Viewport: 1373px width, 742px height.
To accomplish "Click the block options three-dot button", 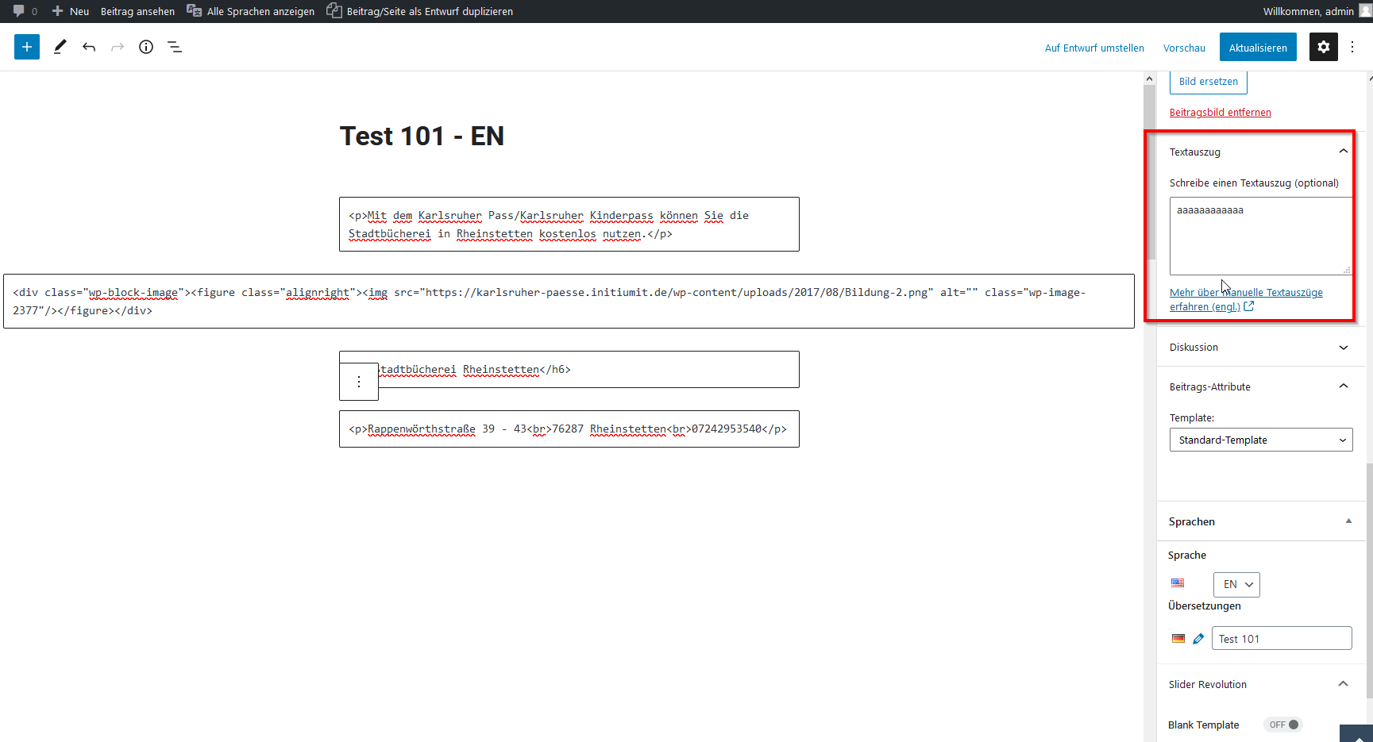I will pyautogui.click(x=359, y=382).
